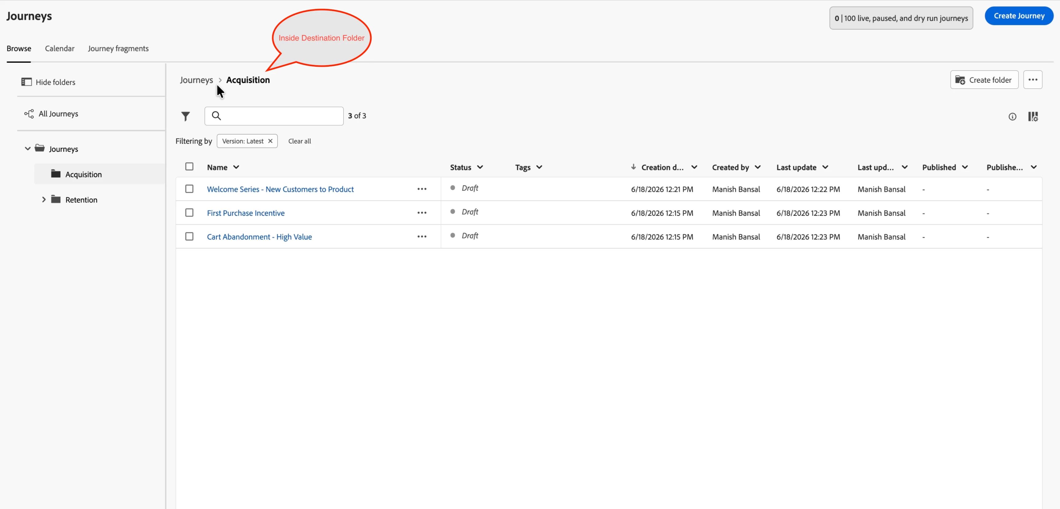Switch to the Browse tab

pyautogui.click(x=19, y=48)
